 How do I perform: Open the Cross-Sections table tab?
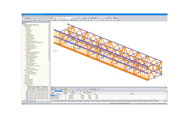click(x=98, y=101)
